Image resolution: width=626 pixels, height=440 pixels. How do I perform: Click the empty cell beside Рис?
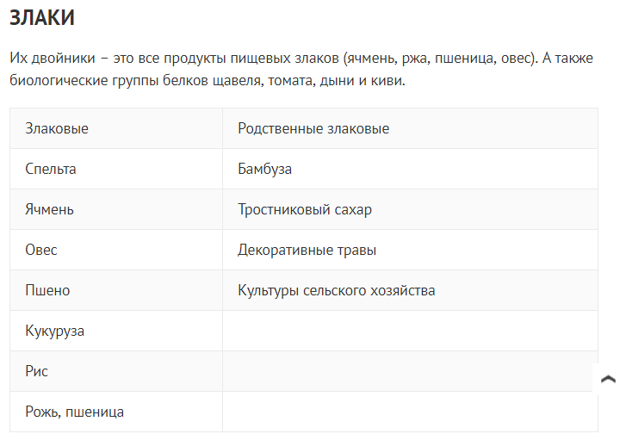410,372
